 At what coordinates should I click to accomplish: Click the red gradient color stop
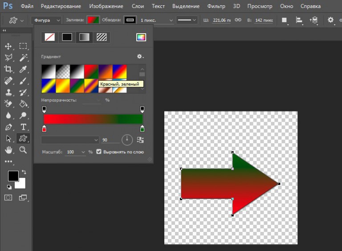point(44,129)
